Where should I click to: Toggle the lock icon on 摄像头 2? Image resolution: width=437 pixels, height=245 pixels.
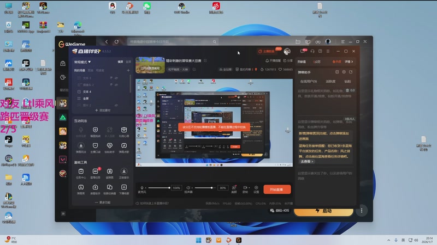tap(111, 85)
